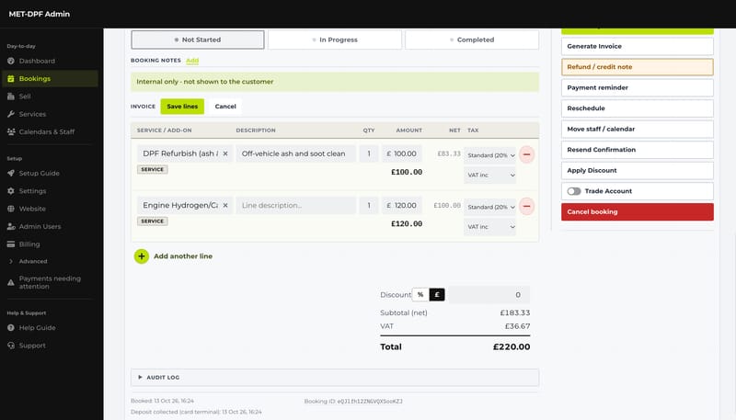
Task: Click amount field showing 120.00
Action: click(x=402, y=205)
